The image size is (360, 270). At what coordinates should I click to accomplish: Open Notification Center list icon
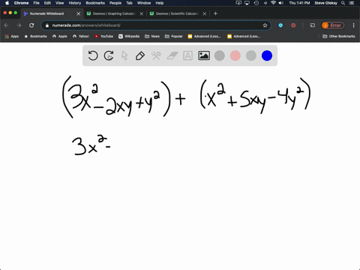tap(352, 3)
